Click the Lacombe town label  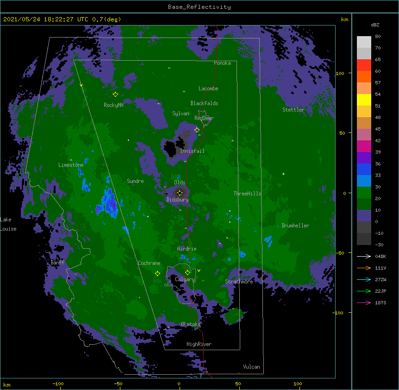tap(208, 88)
